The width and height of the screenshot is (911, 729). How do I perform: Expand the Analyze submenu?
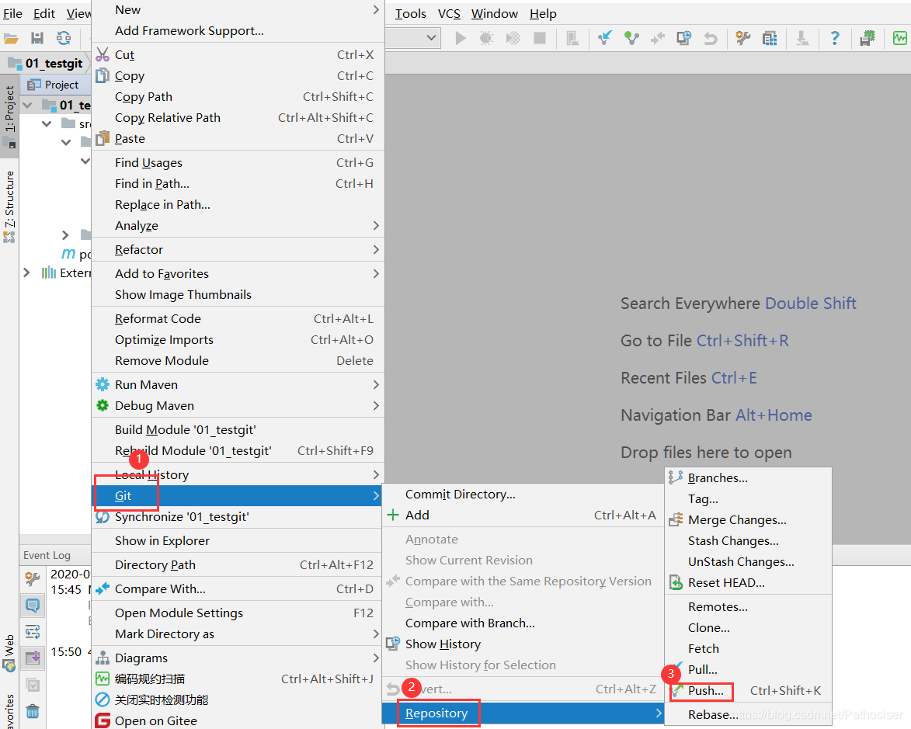[x=238, y=225]
